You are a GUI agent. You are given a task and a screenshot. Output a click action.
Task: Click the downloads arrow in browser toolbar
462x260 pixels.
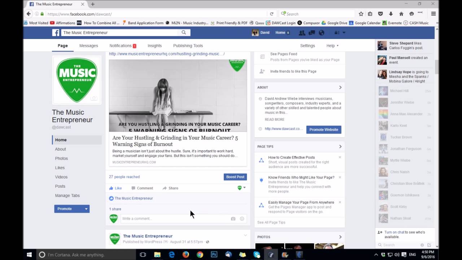pos(391,13)
